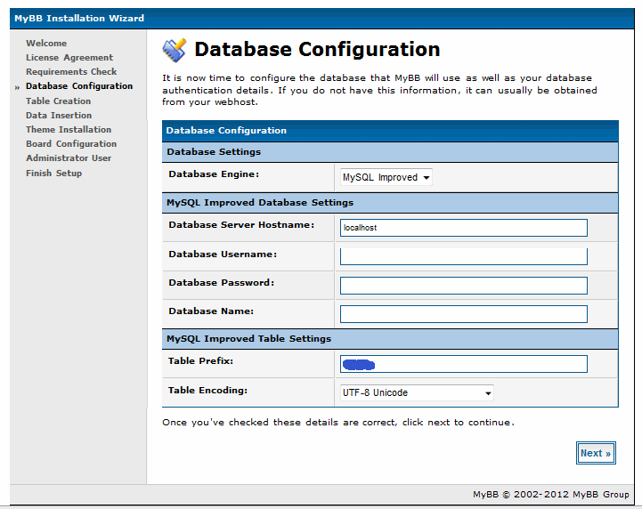Click 'MySQL Improved Table Settings' header
Viewport: 642px width, 509px height.
point(390,339)
